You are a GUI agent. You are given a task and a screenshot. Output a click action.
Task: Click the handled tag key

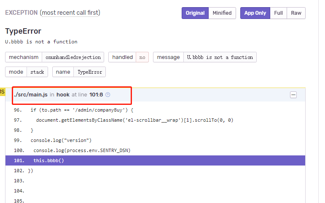tap(122, 57)
